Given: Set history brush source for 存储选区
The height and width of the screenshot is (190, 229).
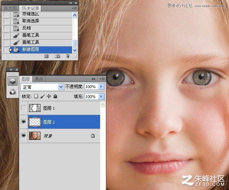Looking at the screenshot, I should coord(6,15).
